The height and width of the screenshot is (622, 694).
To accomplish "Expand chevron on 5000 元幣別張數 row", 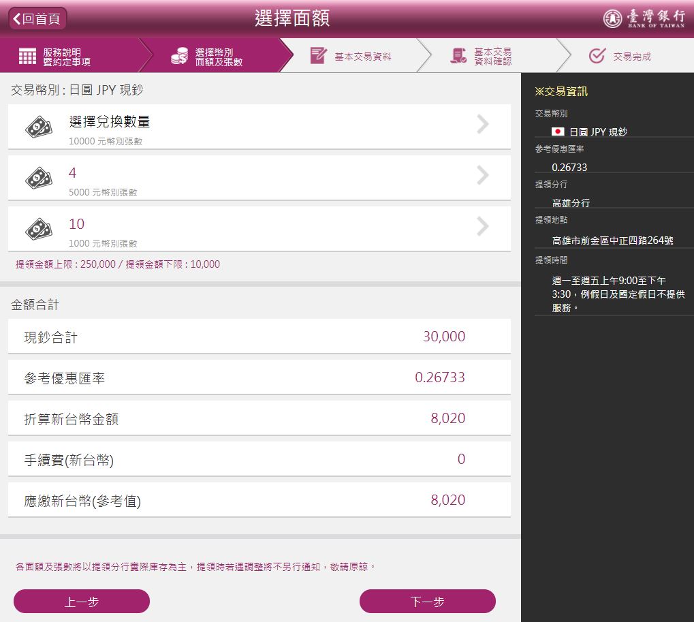I will (x=483, y=175).
